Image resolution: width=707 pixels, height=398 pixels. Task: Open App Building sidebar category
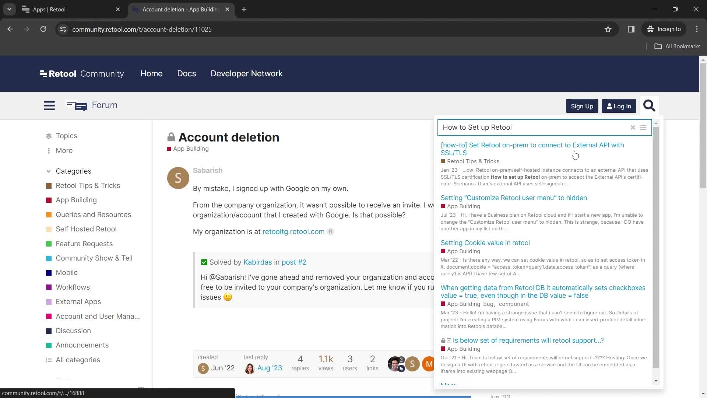[76, 200]
